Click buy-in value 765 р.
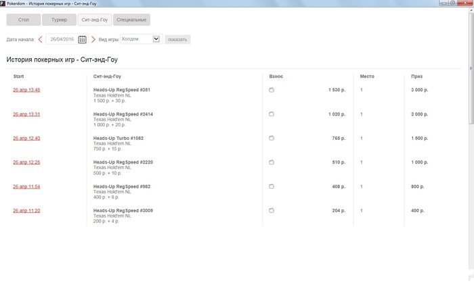 point(339,138)
